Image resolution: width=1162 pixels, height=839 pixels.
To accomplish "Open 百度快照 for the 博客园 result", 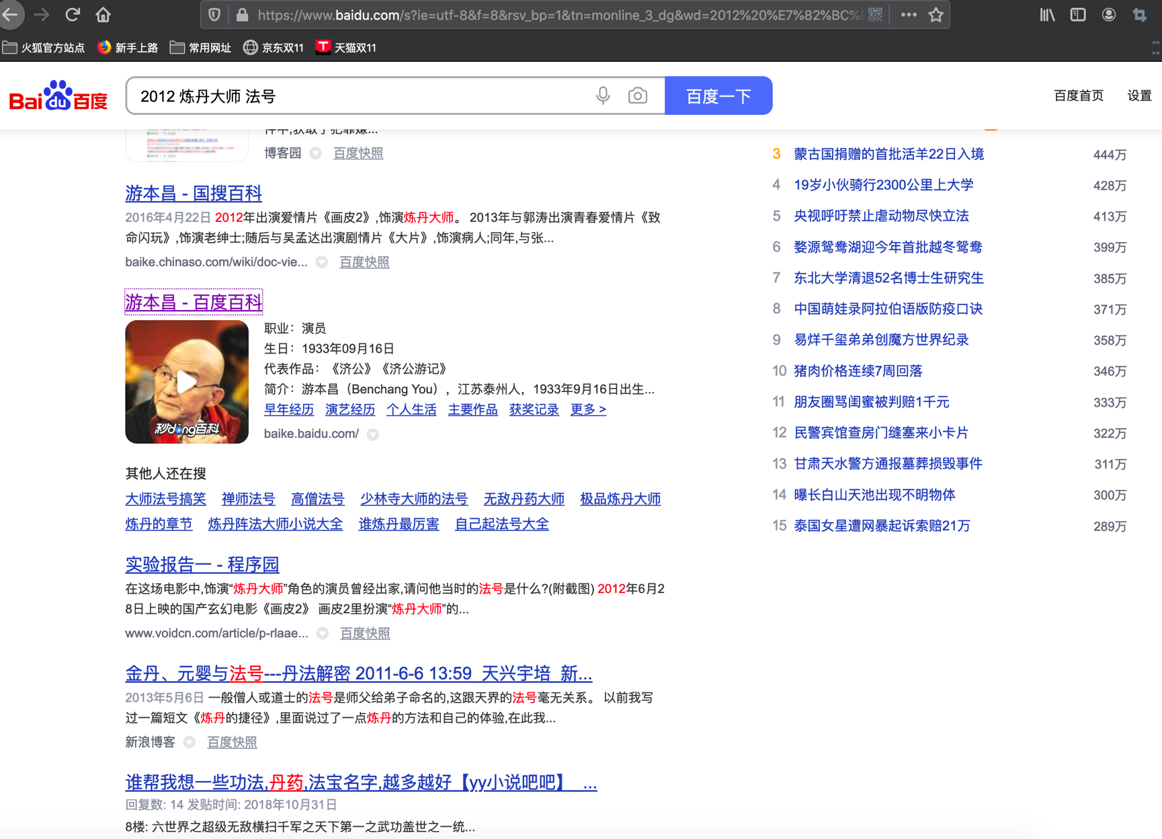I will 358,153.
